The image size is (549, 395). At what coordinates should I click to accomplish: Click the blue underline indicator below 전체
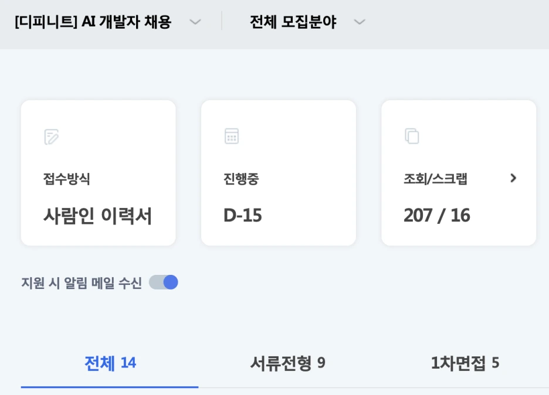point(109,386)
